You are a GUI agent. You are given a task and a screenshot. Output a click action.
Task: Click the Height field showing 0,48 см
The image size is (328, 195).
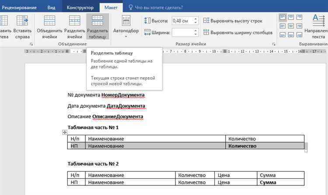pyautogui.click(x=181, y=21)
